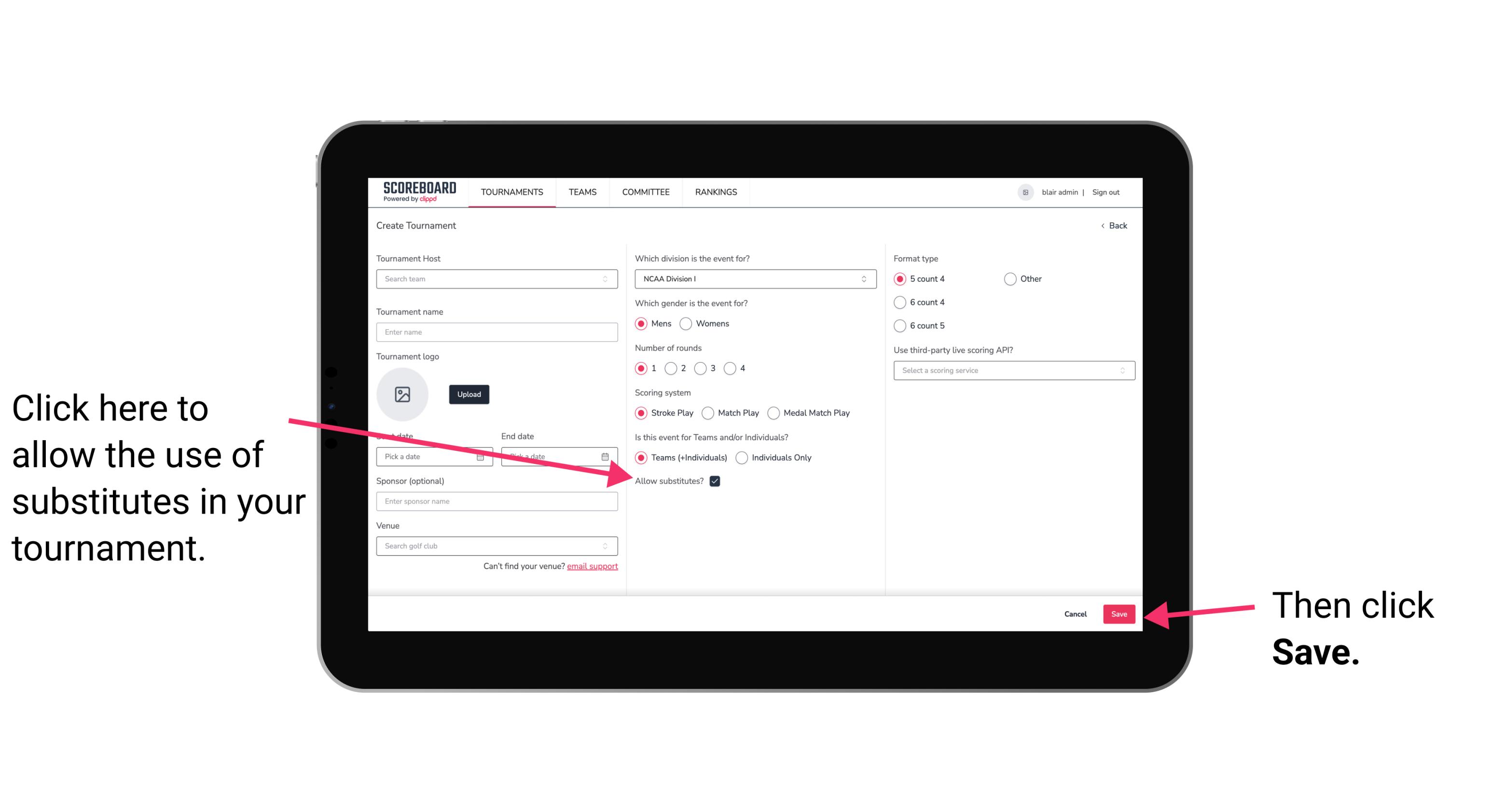The image size is (1505, 810).
Task: Click the Tournament name input field
Action: 497,332
